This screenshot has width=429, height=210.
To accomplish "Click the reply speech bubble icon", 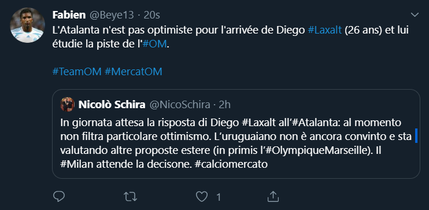I will point(59,197).
